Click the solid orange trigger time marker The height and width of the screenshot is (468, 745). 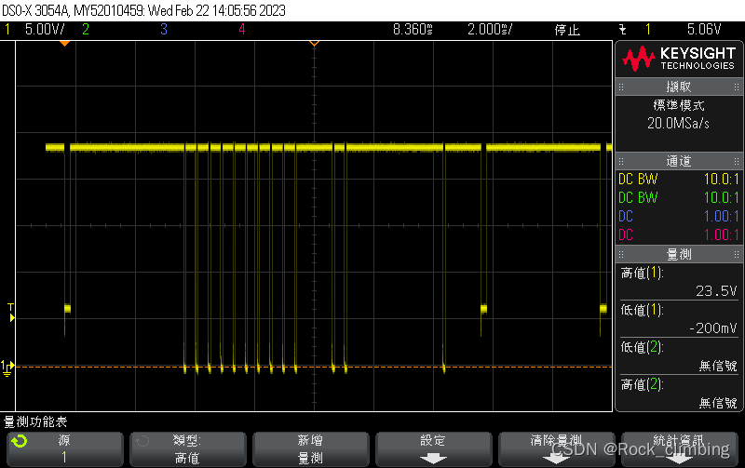coord(64,44)
